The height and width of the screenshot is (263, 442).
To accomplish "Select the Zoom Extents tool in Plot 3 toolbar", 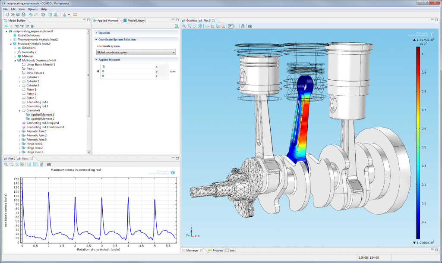I will (201, 26).
